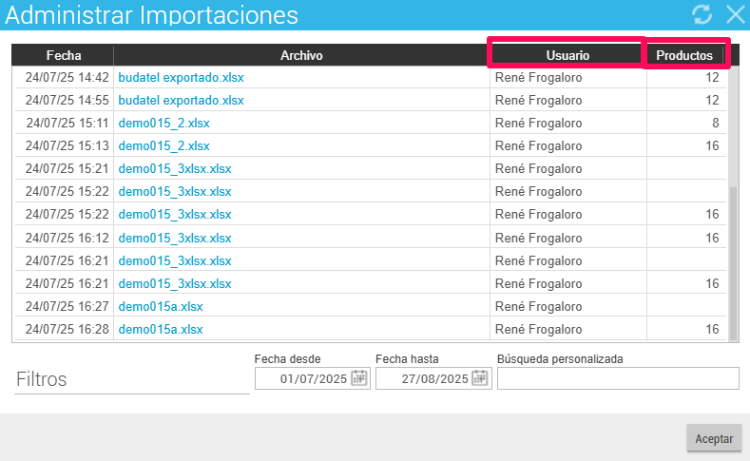This screenshot has width=750, height=461.
Task: Refresh the imports list with the reload icon
Action: [x=702, y=14]
